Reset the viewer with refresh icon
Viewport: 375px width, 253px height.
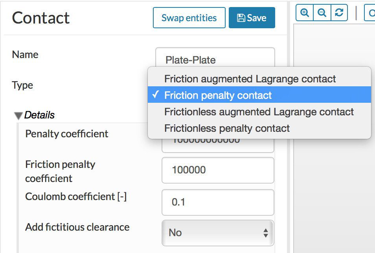[339, 13]
